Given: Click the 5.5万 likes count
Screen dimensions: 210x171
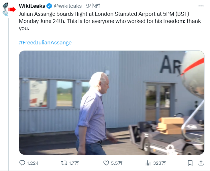Looking at the screenshot, I should [x=117, y=163].
